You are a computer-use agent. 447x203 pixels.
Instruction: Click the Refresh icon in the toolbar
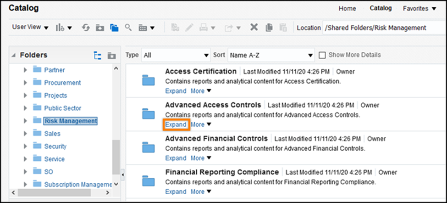[x=86, y=28]
